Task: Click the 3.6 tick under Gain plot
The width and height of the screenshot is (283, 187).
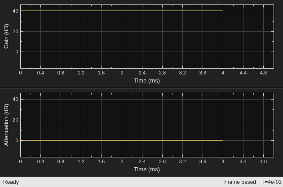Action: pyautogui.click(x=203, y=73)
